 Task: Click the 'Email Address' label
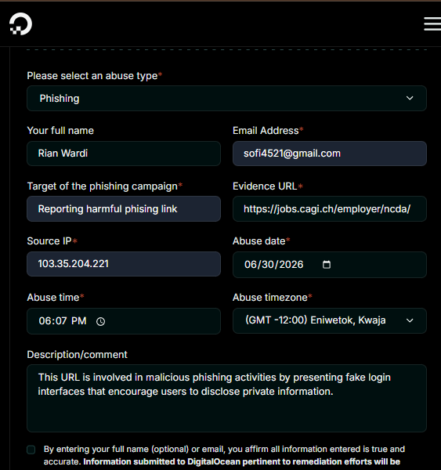[x=268, y=131]
